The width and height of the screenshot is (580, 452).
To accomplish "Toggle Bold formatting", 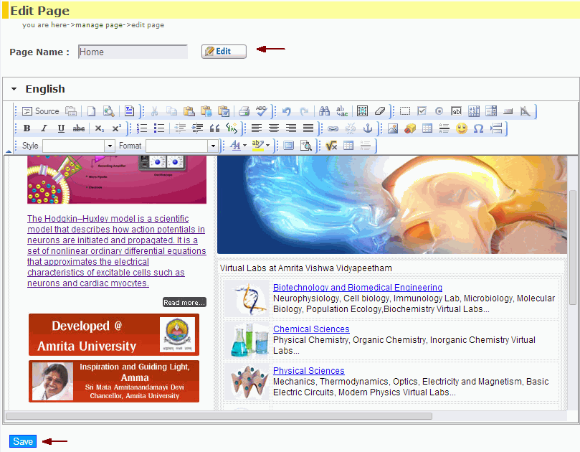I will 27,128.
